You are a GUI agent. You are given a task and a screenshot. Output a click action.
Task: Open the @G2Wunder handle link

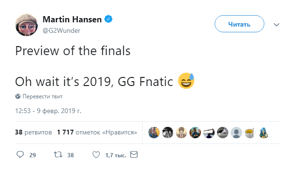tap(62, 30)
